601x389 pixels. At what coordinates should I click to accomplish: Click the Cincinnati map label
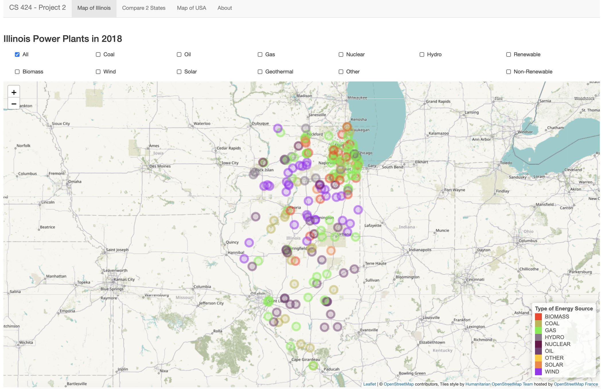(475, 279)
